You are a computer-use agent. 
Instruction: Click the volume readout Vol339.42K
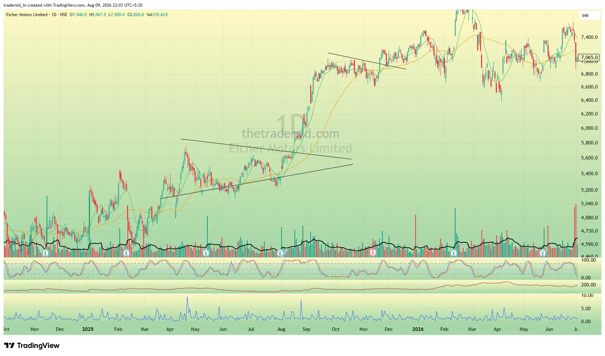pyautogui.click(x=157, y=15)
